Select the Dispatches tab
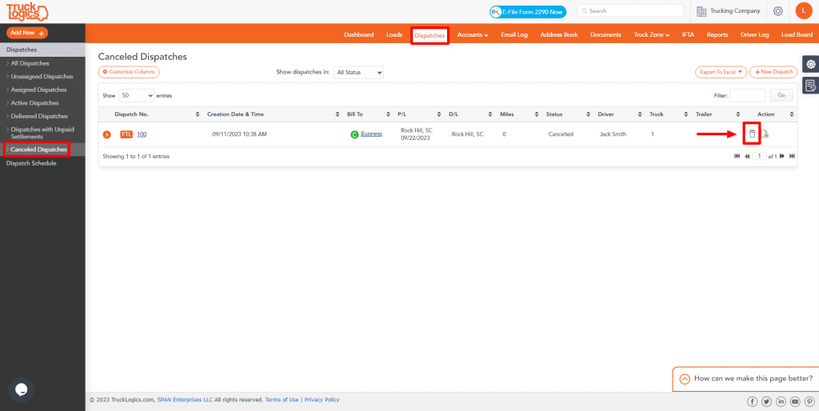Image resolution: width=819 pixels, height=411 pixels. point(429,35)
